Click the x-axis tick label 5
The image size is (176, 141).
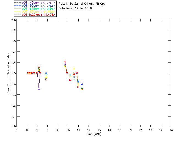[16, 130]
